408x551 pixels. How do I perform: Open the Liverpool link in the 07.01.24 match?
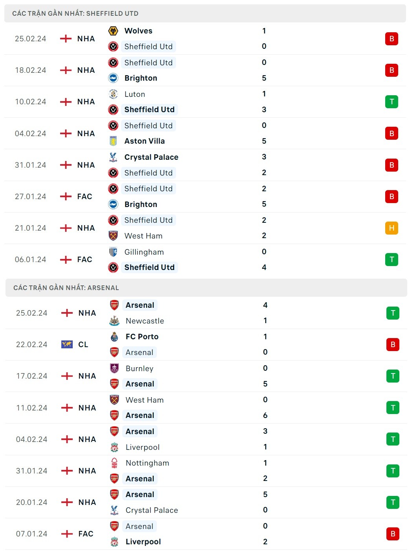pyautogui.click(x=143, y=542)
